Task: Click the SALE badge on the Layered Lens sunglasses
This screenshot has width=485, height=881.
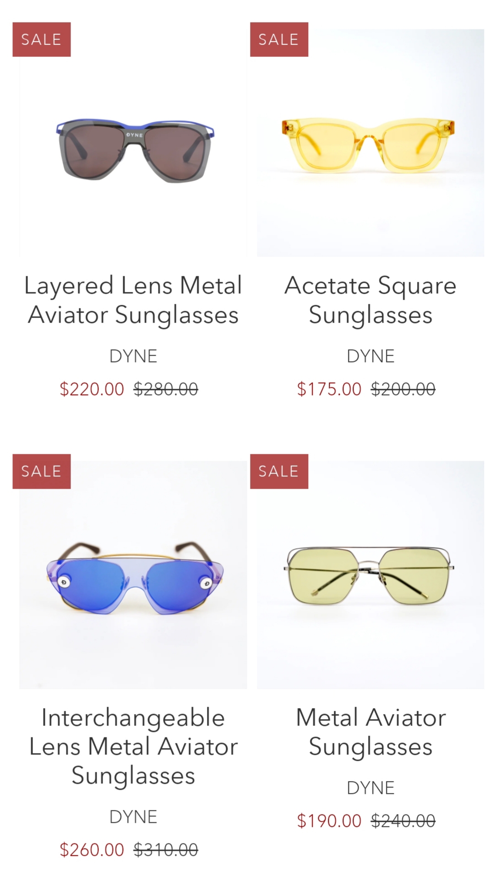Action: (42, 39)
